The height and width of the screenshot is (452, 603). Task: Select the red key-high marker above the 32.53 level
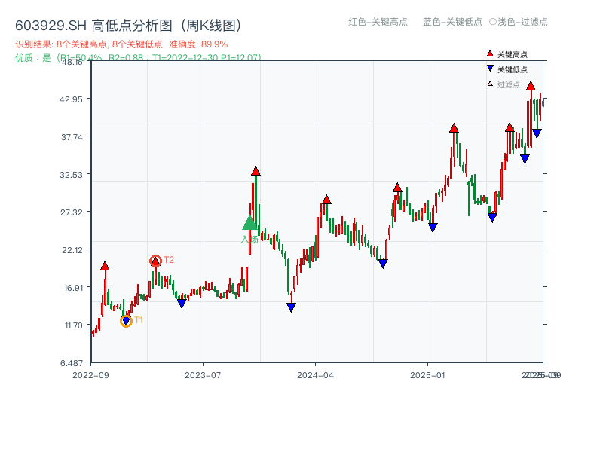point(256,171)
